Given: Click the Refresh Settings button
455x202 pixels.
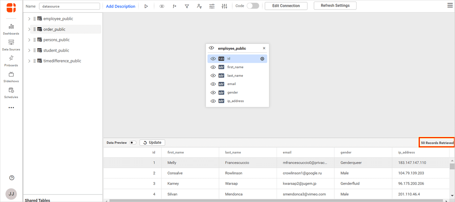Looking at the screenshot, I should coord(335,5).
